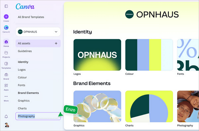Screen dimensions: 199x131
Task: Add asset using All assets plus
Action: tap(56, 43)
